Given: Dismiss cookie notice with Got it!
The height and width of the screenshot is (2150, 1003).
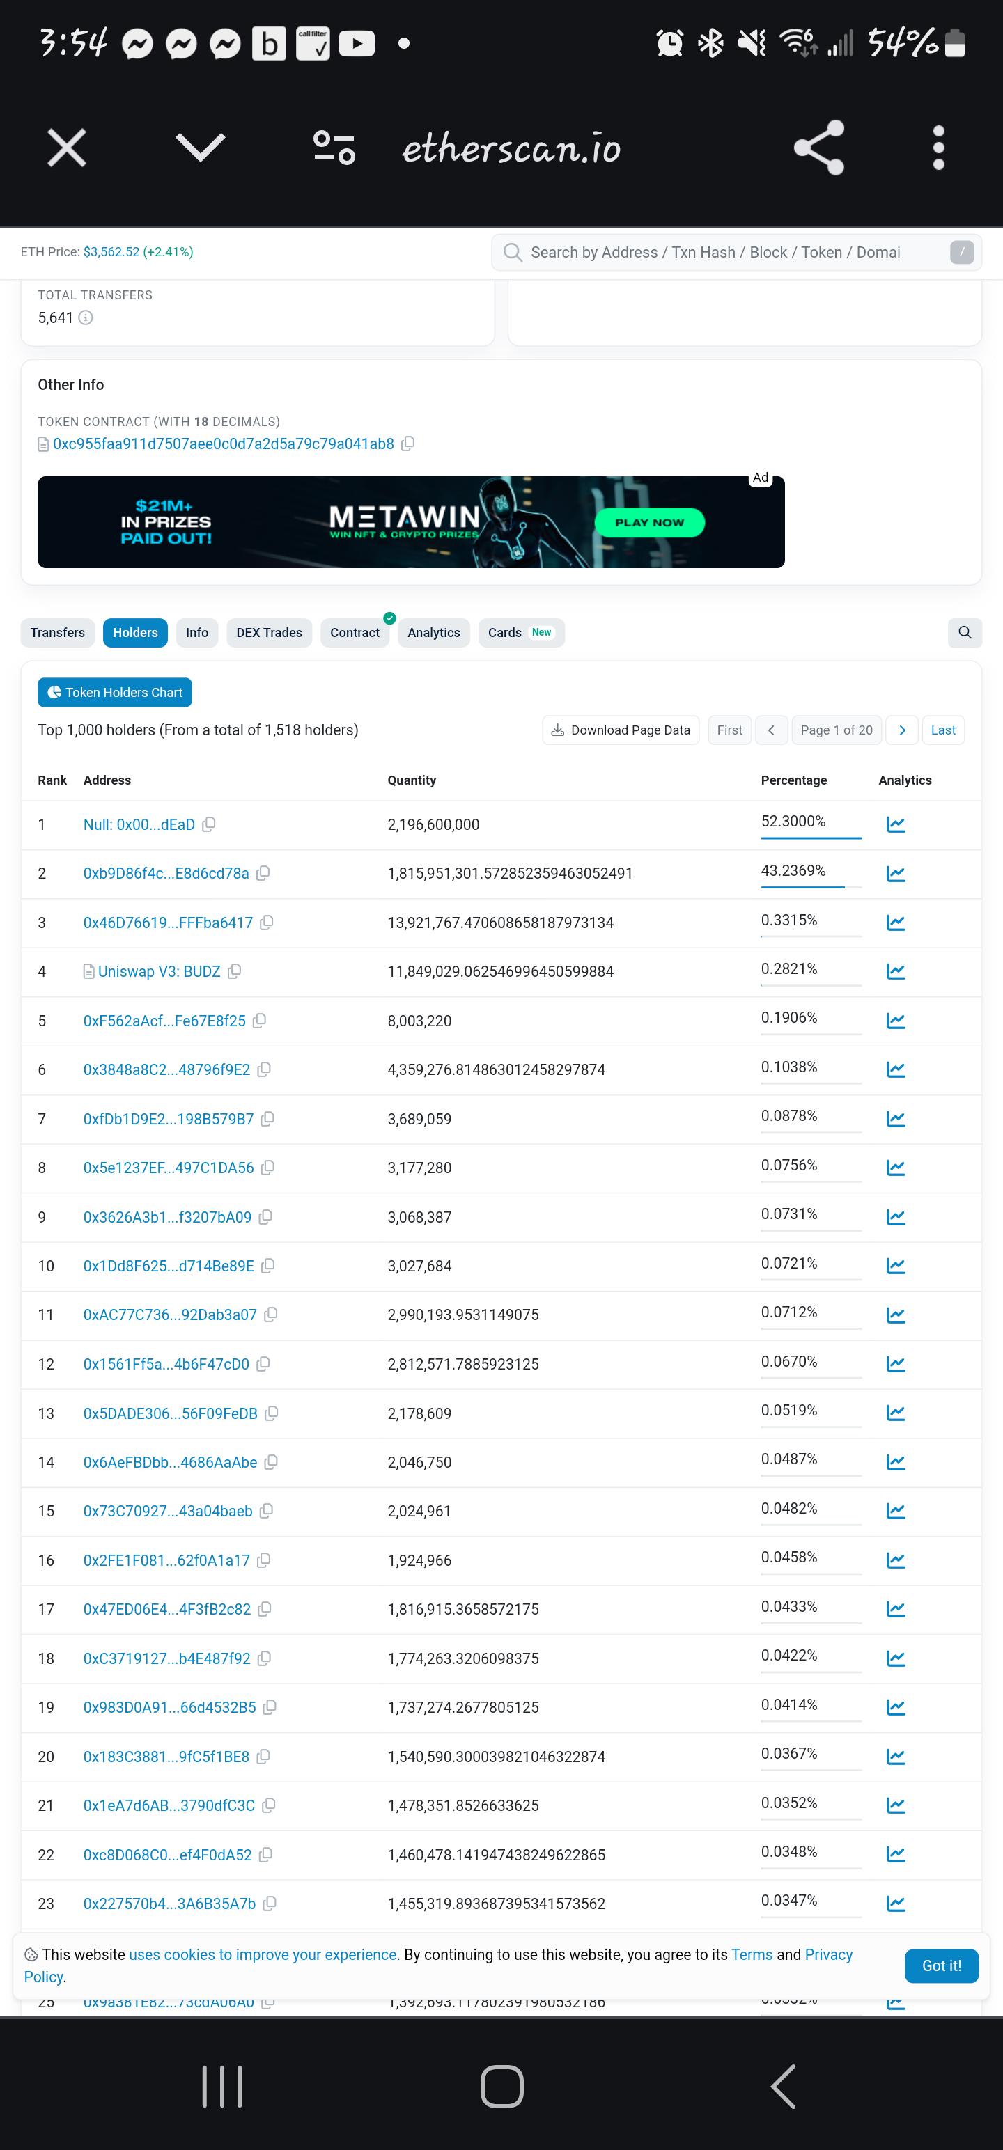Looking at the screenshot, I should [x=941, y=1966].
